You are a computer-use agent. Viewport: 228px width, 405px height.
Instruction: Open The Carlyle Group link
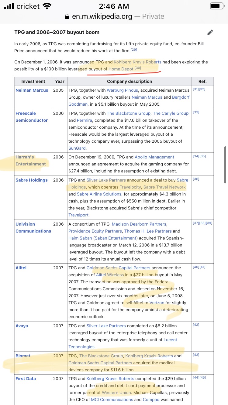(x=171, y=113)
